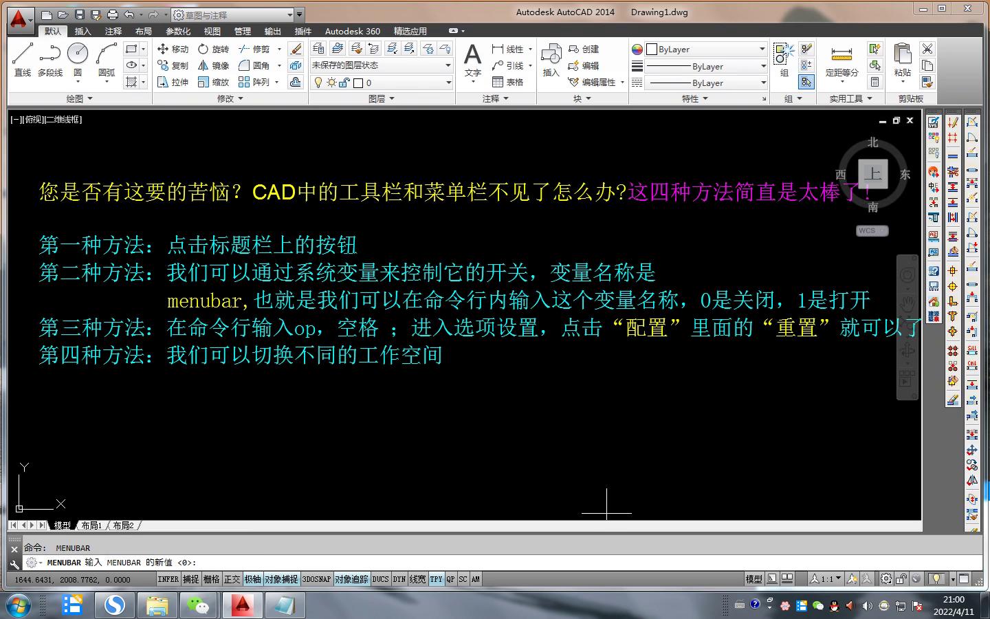Click the WCS coordinate system button
This screenshot has width=990, height=619.
(872, 230)
